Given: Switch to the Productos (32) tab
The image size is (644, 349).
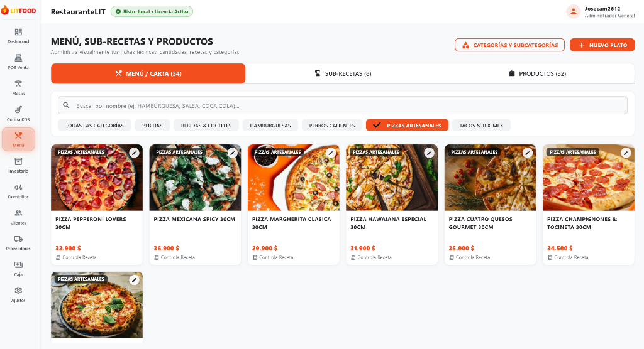Looking at the screenshot, I should click(x=537, y=73).
